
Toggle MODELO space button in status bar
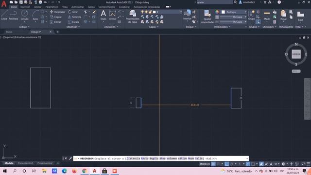pyautogui.click(x=205, y=164)
